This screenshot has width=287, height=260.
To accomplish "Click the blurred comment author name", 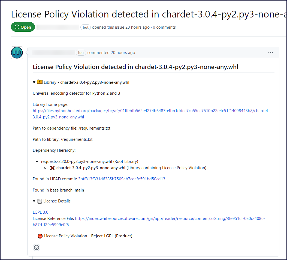I will [x=53, y=53].
